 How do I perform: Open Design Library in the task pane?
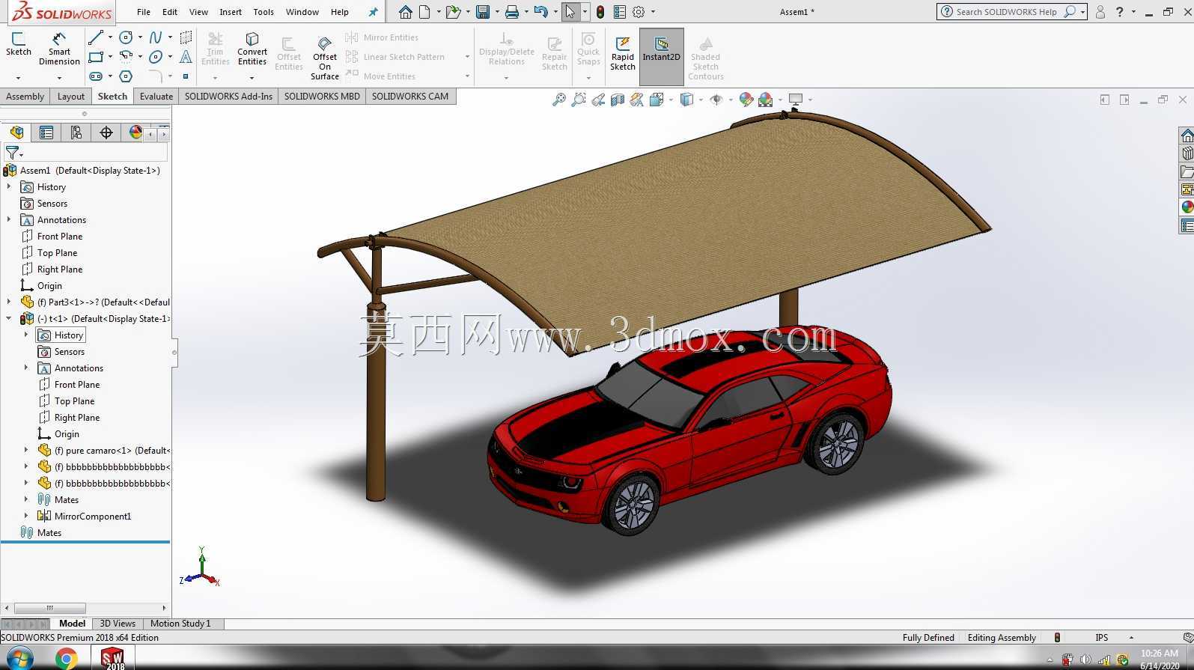pos(1187,153)
